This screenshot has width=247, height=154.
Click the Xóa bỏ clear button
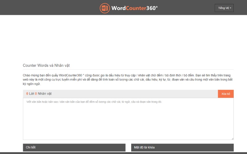tap(226, 94)
